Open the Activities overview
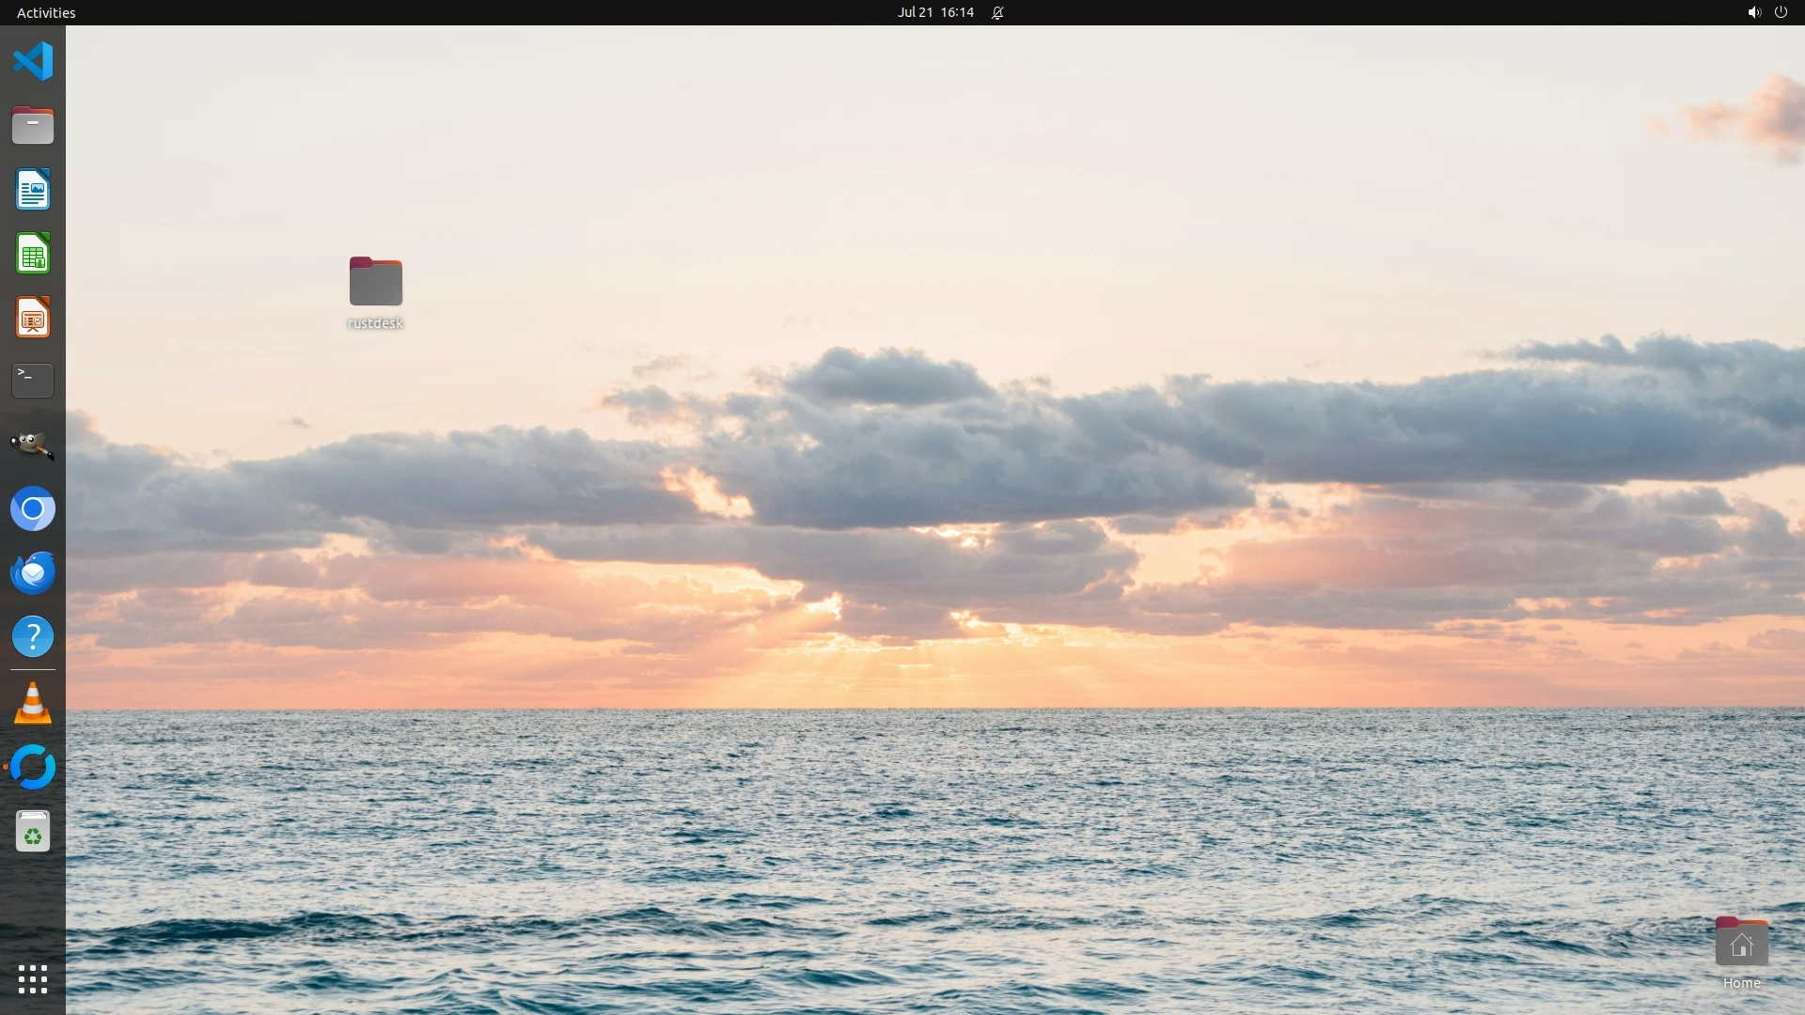This screenshot has width=1805, height=1015. 46,12
